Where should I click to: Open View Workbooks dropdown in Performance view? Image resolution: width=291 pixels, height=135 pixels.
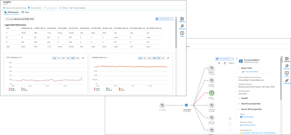coord(164,19)
